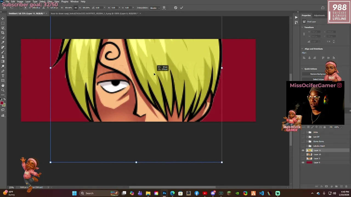Open the Window menu

pyautogui.click(x=74, y=2)
